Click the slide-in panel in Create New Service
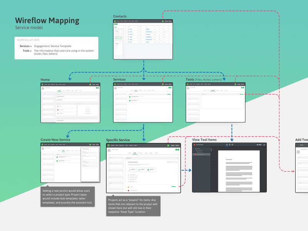This screenshot has width=308, height=231. [90, 164]
